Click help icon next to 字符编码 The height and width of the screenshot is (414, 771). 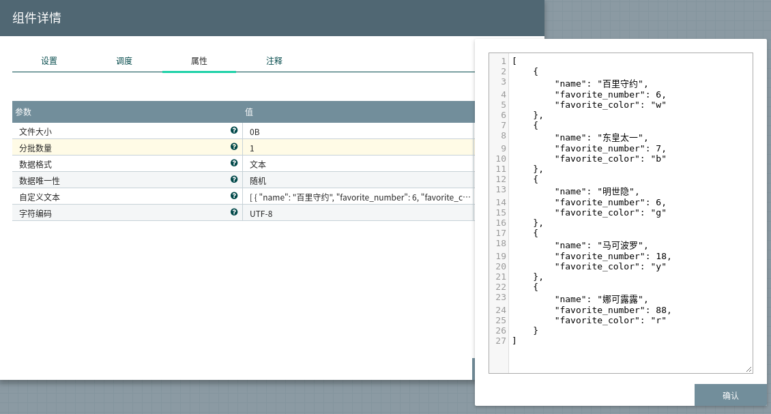point(234,212)
